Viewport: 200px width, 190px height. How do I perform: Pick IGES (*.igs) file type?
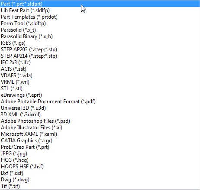pos(100,43)
